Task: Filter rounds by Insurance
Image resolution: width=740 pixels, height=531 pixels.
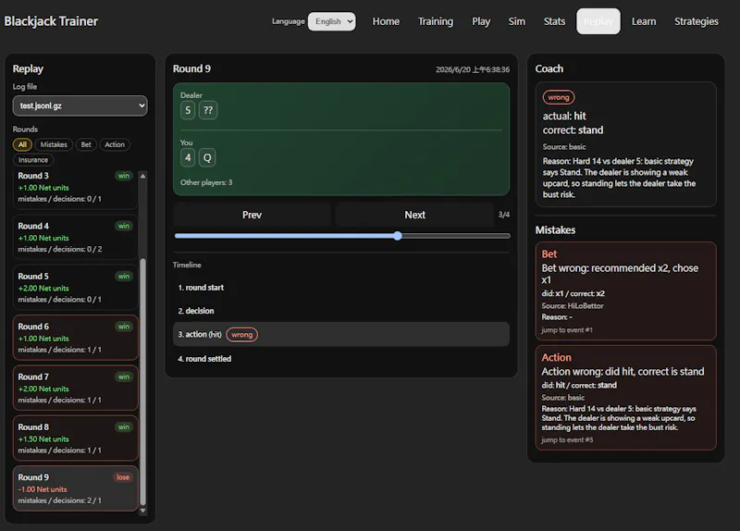Action: point(33,160)
